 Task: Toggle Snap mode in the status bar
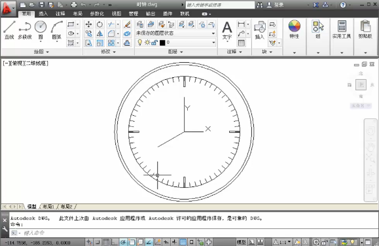click(98, 242)
